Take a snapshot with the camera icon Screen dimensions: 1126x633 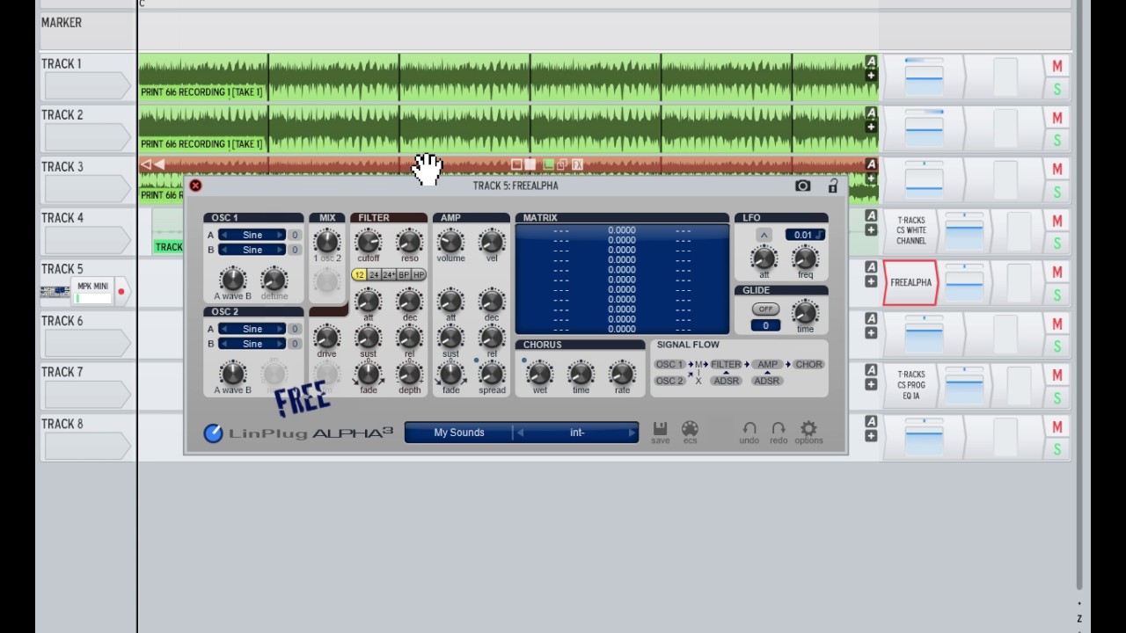pos(802,186)
